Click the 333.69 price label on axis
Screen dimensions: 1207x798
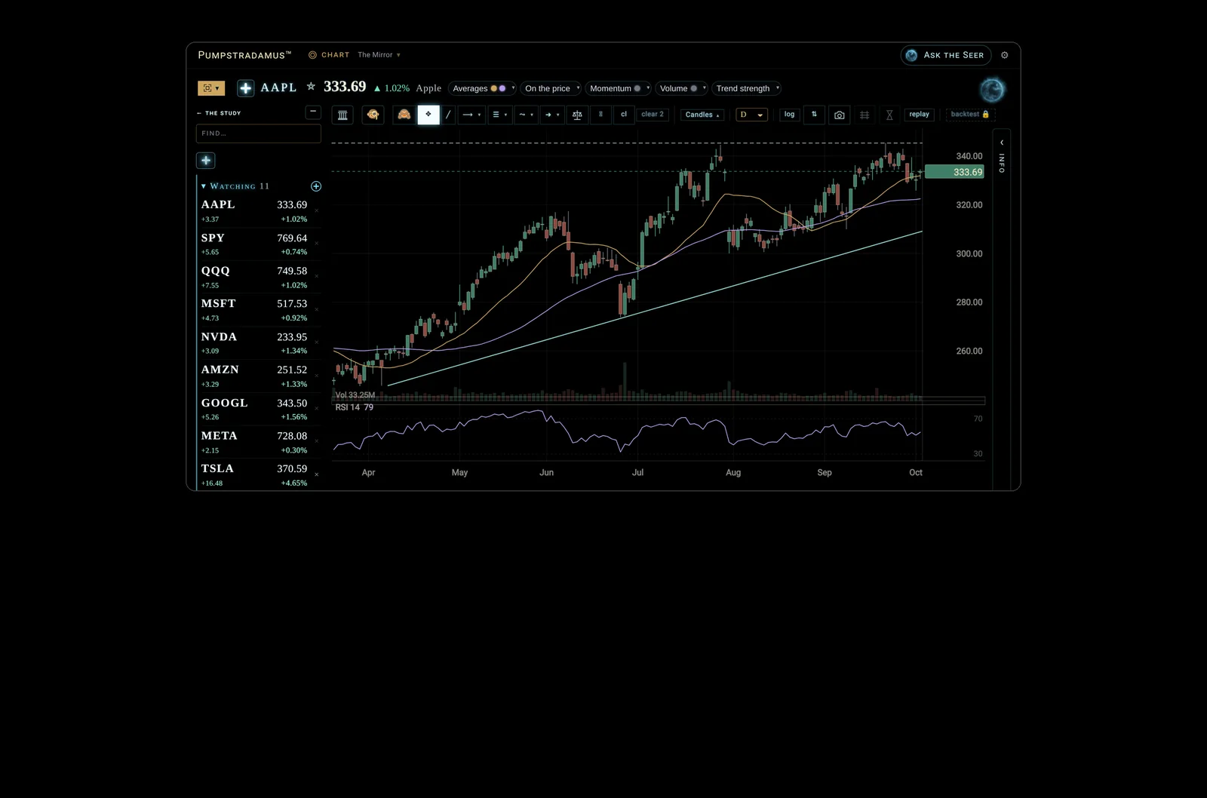[x=954, y=172]
